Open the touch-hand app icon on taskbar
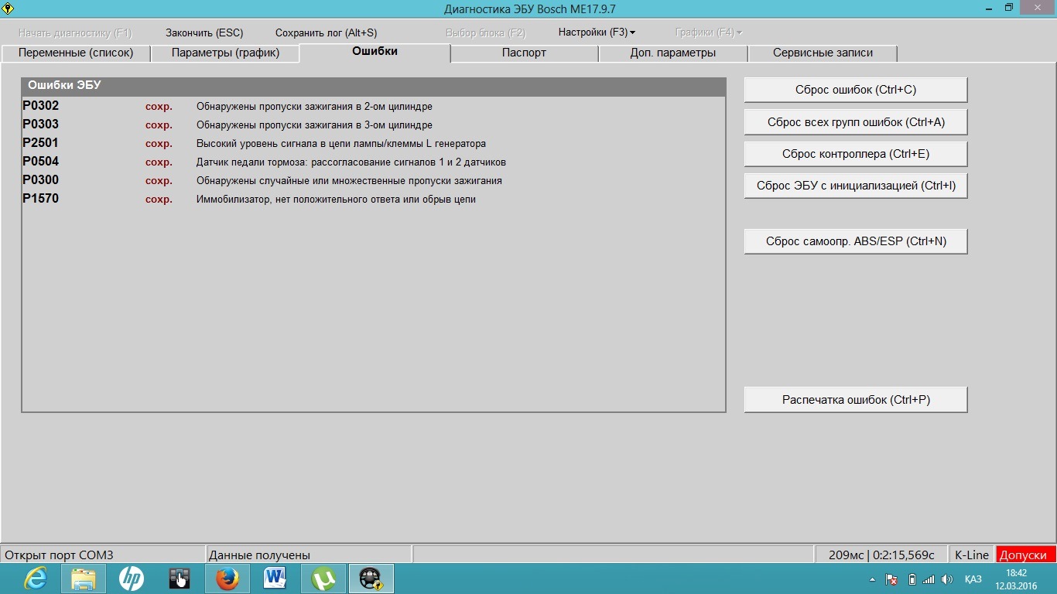1057x594 pixels. tap(180, 579)
